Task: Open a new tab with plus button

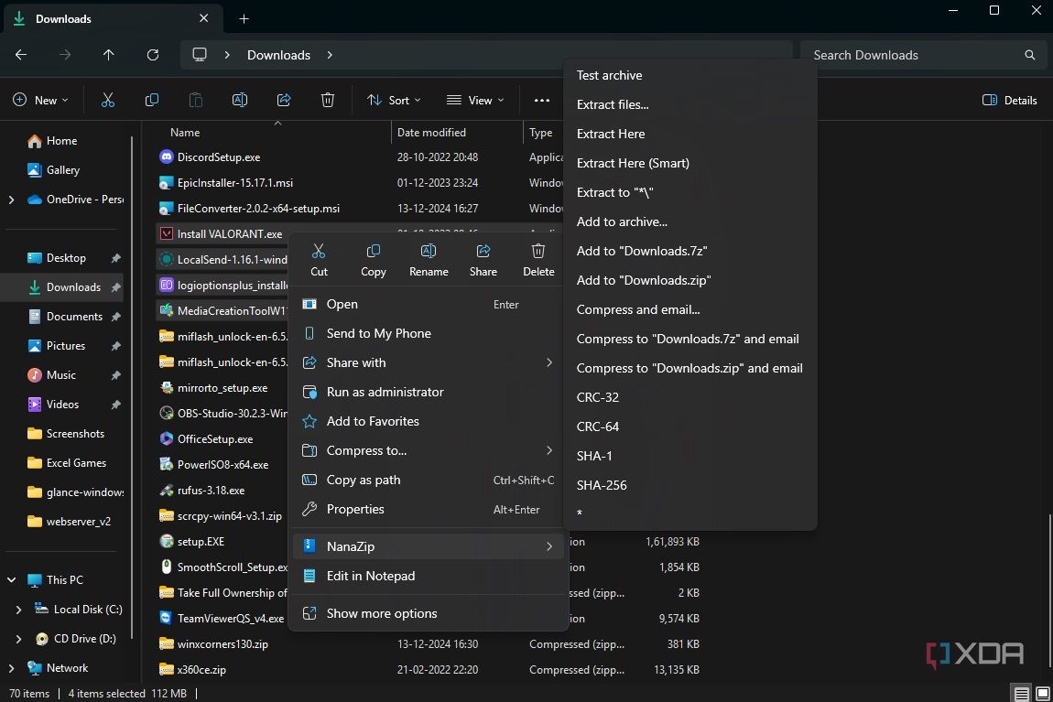Action: tap(244, 19)
